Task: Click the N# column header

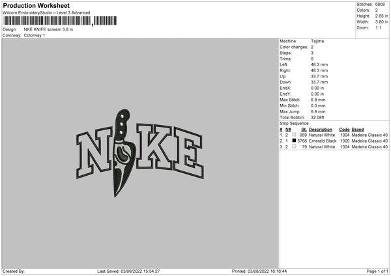Action: (288, 130)
